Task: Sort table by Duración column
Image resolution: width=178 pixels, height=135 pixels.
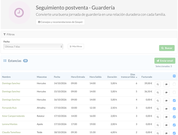Action: click(x=112, y=77)
